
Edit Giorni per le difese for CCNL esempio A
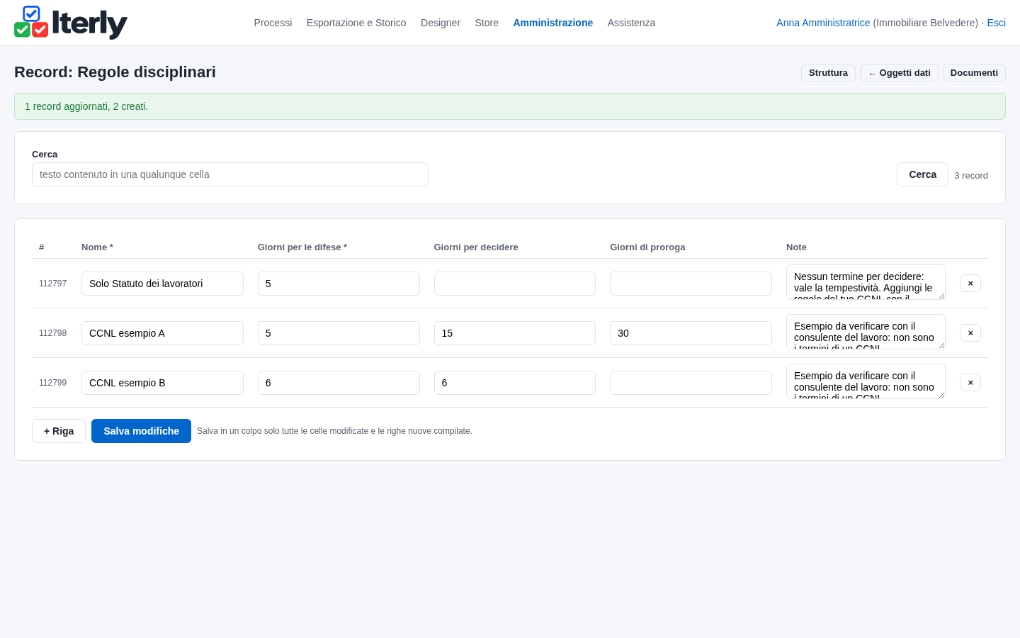click(339, 333)
